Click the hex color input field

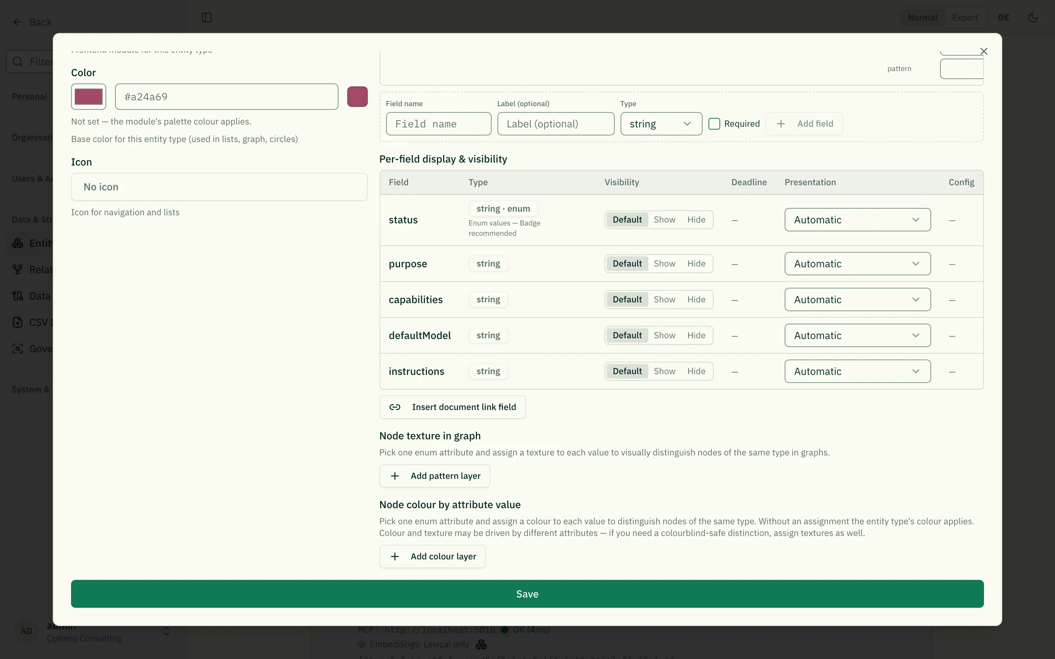pos(226,97)
